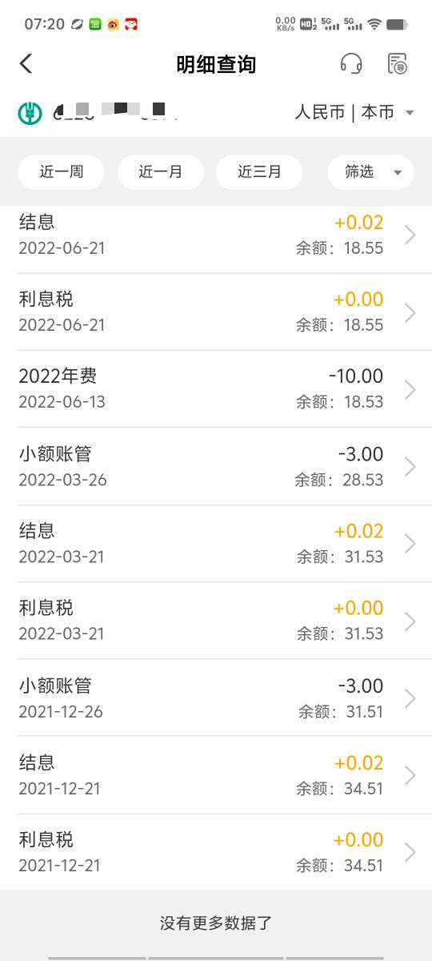
Task: Tap the Weibo icon in status bar
Action: pyautogui.click(x=113, y=24)
